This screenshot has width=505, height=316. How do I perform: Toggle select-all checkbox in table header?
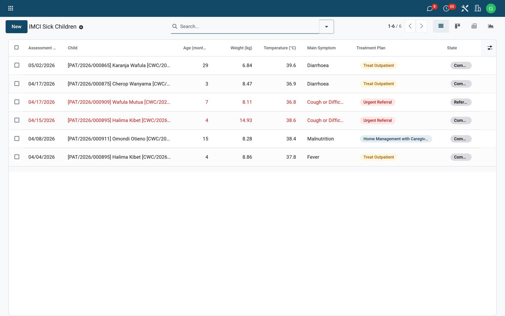click(x=16, y=47)
